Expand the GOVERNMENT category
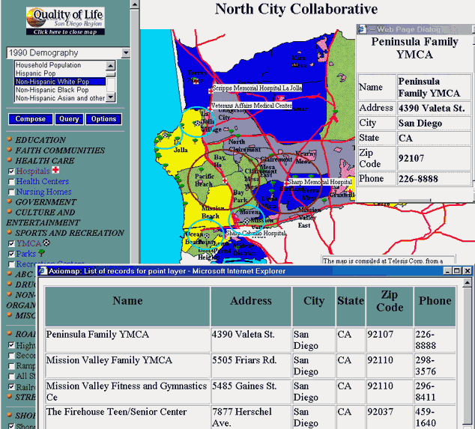Screen dimensions: 475x429 click(x=46, y=202)
